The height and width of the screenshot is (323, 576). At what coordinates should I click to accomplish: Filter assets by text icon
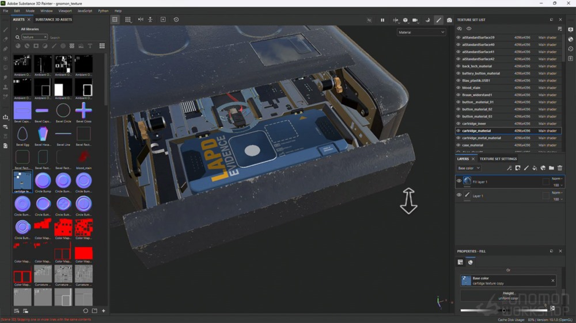(x=90, y=46)
